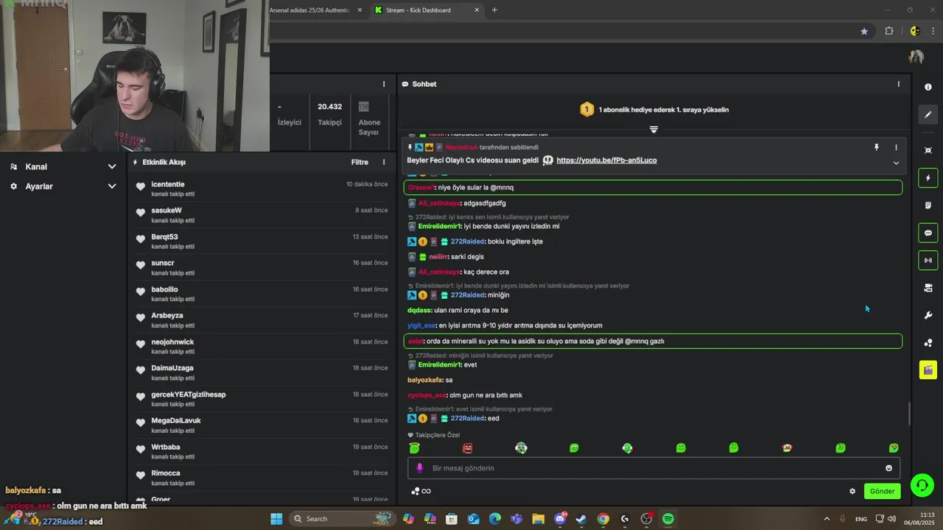Click the Gönder send button

pyautogui.click(x=882, y=491)
